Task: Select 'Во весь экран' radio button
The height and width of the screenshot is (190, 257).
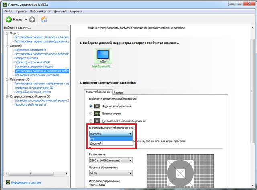Action: [x=91, y=113]
